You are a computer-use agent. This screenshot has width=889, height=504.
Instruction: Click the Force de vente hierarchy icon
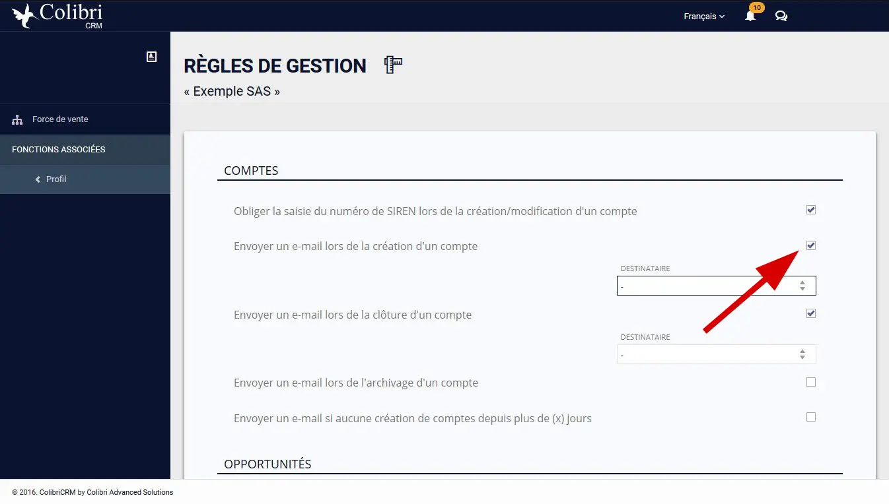(17, 120)
